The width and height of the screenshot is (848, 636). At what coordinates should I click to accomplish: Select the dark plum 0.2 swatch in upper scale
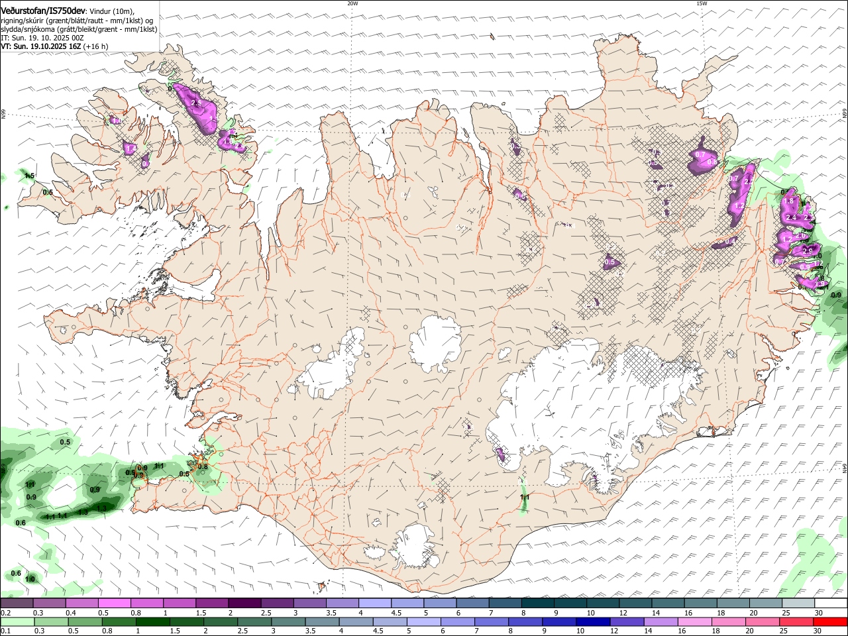[x=17, y=604]
